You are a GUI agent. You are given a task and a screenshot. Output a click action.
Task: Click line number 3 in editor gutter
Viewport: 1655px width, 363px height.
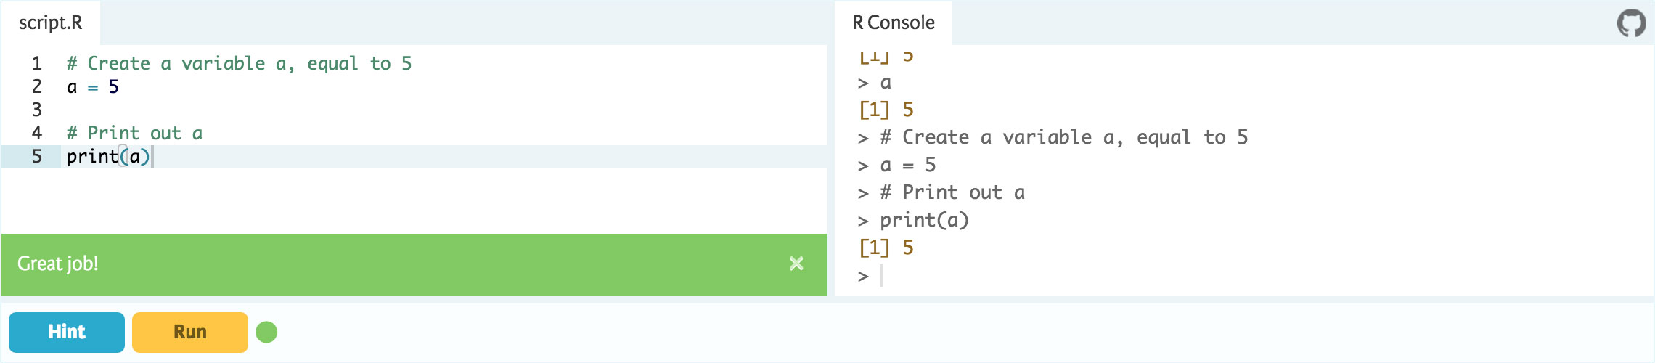[37, 110]
